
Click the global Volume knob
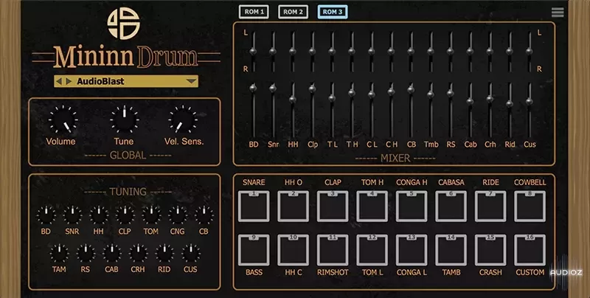(63, 120)
